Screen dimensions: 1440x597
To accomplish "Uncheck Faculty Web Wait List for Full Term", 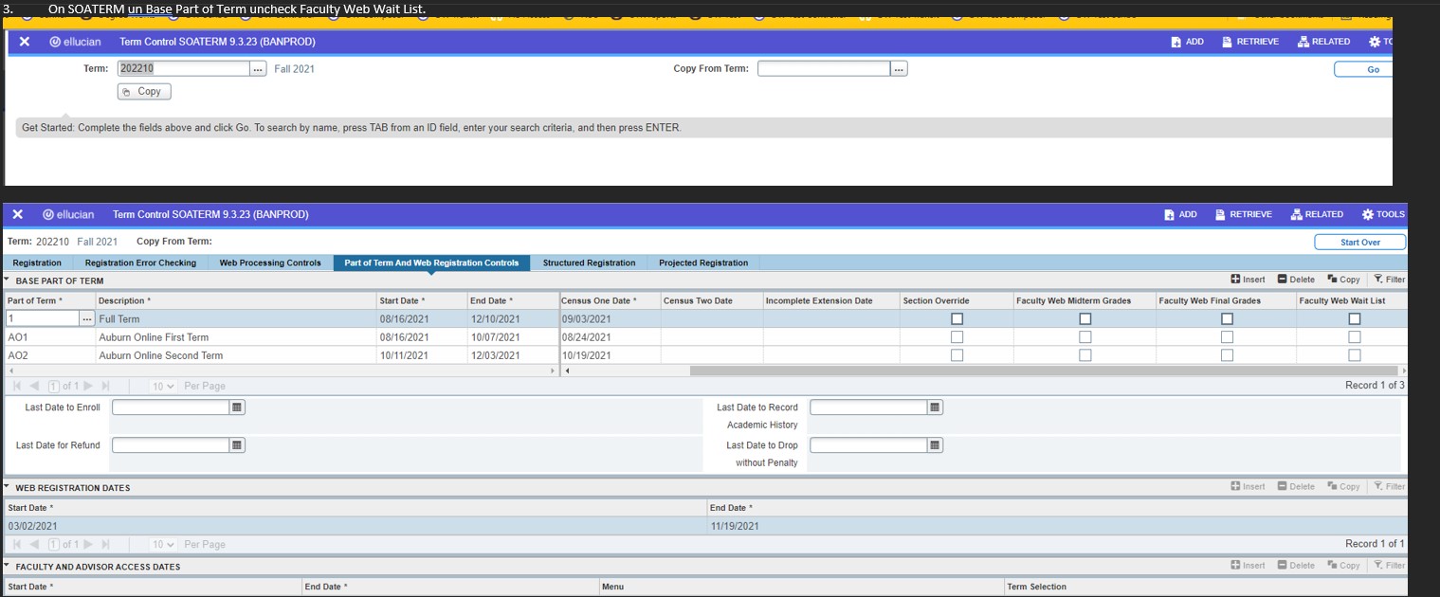I will pyautogui.click(x=1354, y=319).
